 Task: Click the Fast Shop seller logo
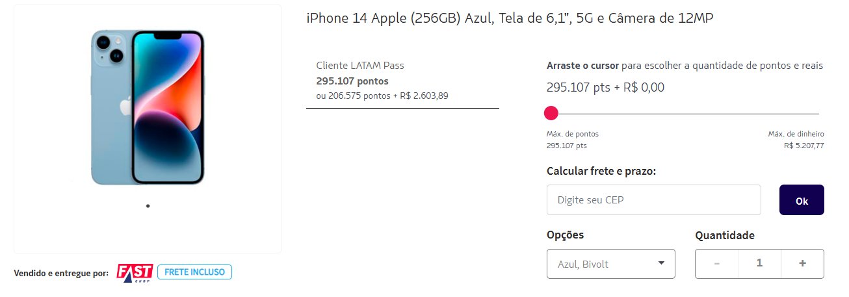click(x=135, y=273)
